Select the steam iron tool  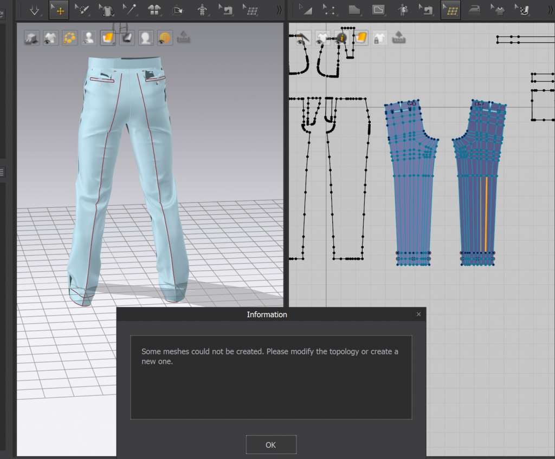click(x=474, y=10)
